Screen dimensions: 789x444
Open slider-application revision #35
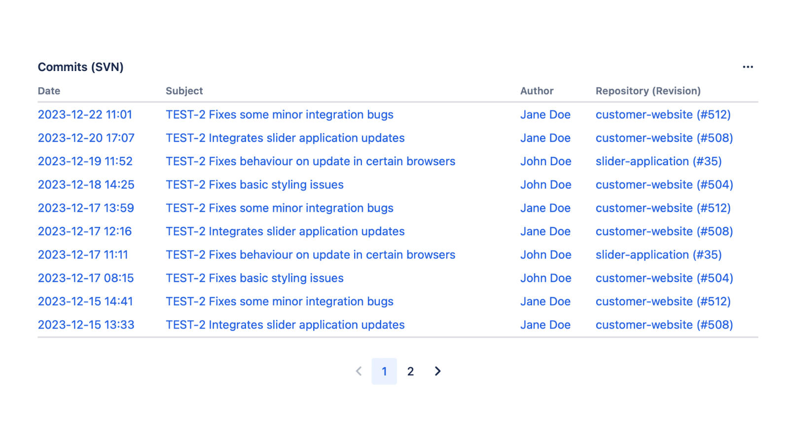(658, 161)
